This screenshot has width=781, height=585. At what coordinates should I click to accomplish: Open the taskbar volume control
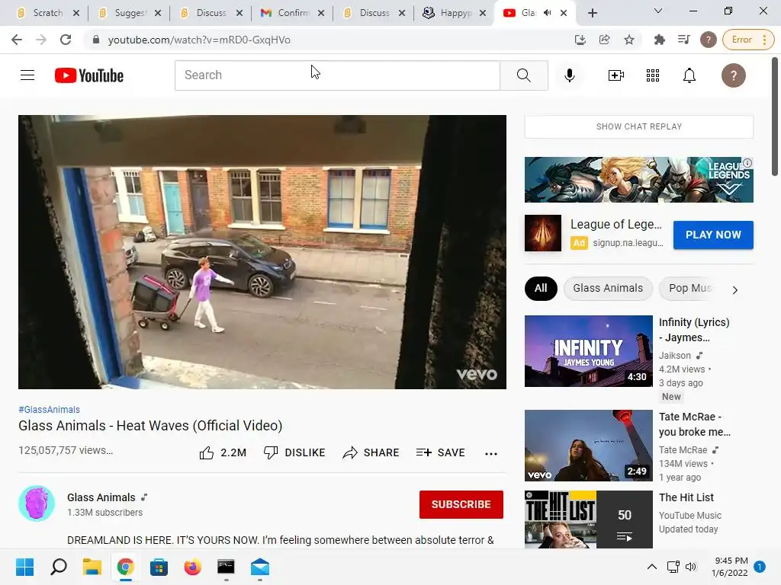point(691,567)
